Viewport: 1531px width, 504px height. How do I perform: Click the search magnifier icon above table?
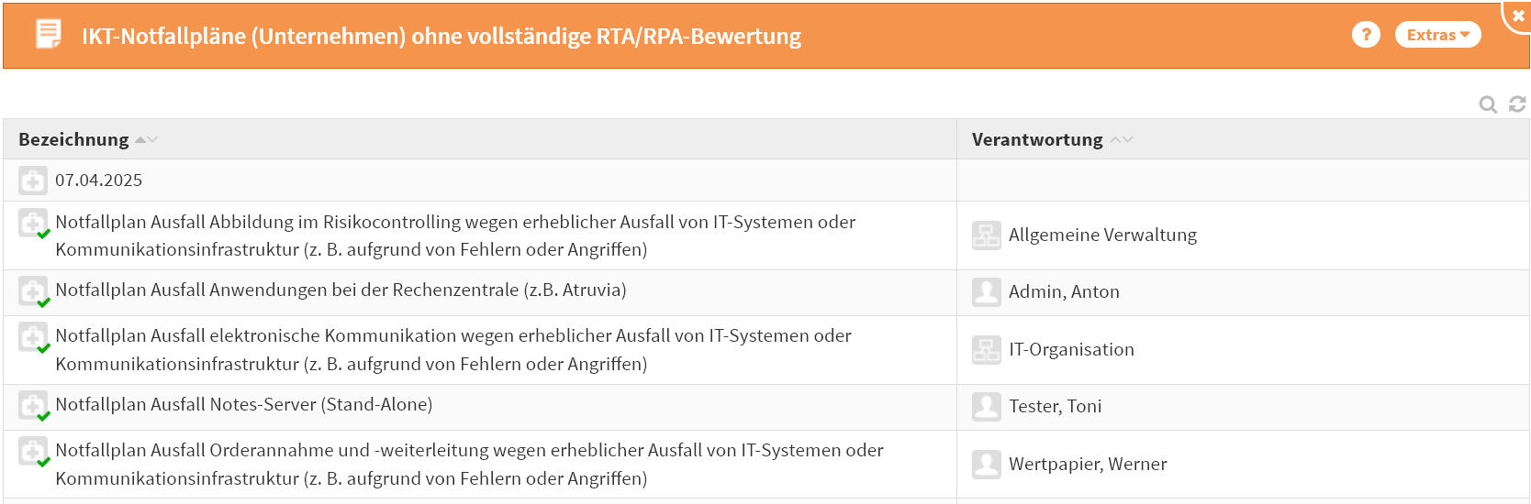pyautogui.click(x=1488, y=104)
